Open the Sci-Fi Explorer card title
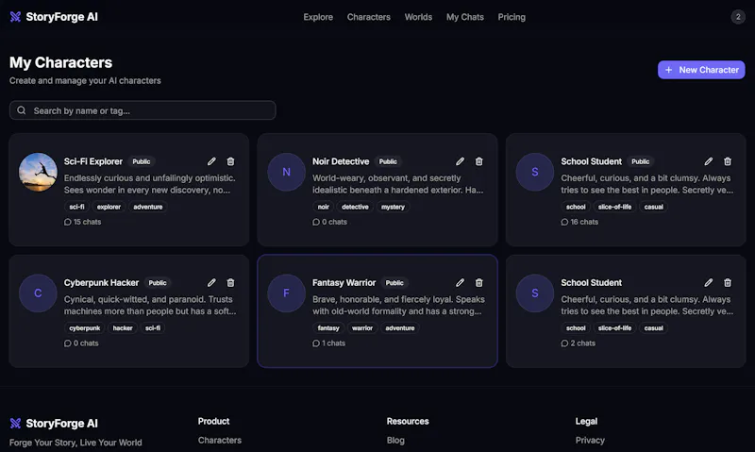755x452 pixels. tap(93, 161)
